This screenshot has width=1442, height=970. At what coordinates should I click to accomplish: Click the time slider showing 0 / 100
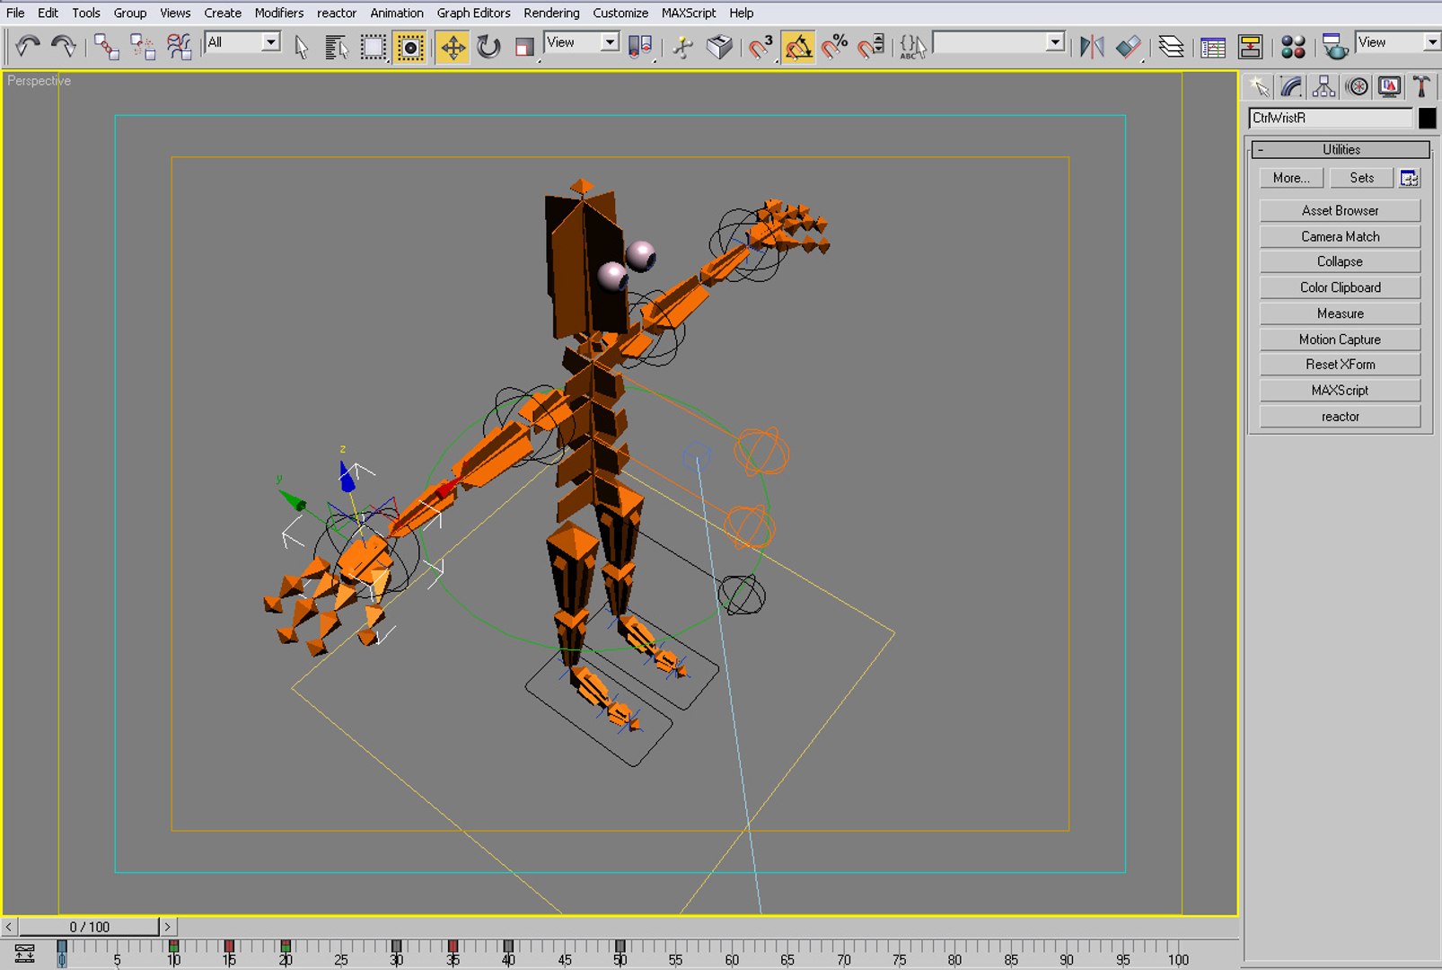pyautogui.click(x=89, y=926)
